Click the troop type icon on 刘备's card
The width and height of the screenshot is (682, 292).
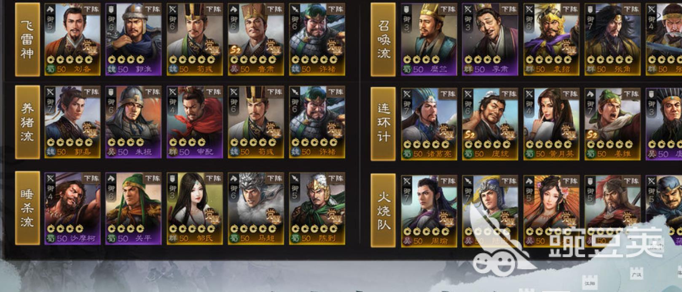tap(50, 9)
